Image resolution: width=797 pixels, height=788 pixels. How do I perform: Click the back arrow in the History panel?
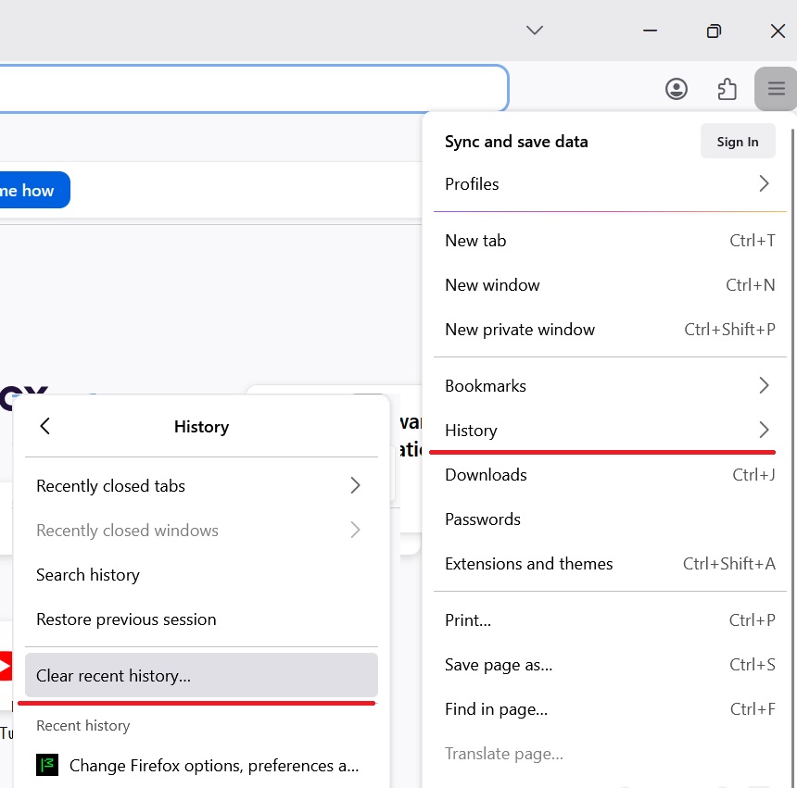[x=44, y=426]
